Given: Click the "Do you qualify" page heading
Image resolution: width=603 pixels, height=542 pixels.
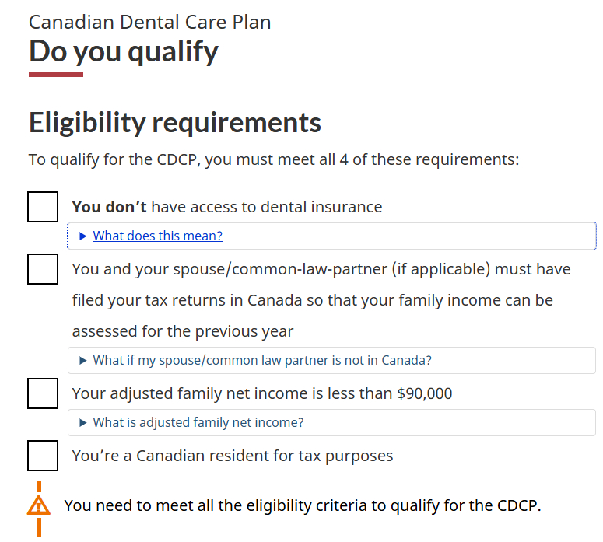Looking at the screenshot, I should click(124, 52).
